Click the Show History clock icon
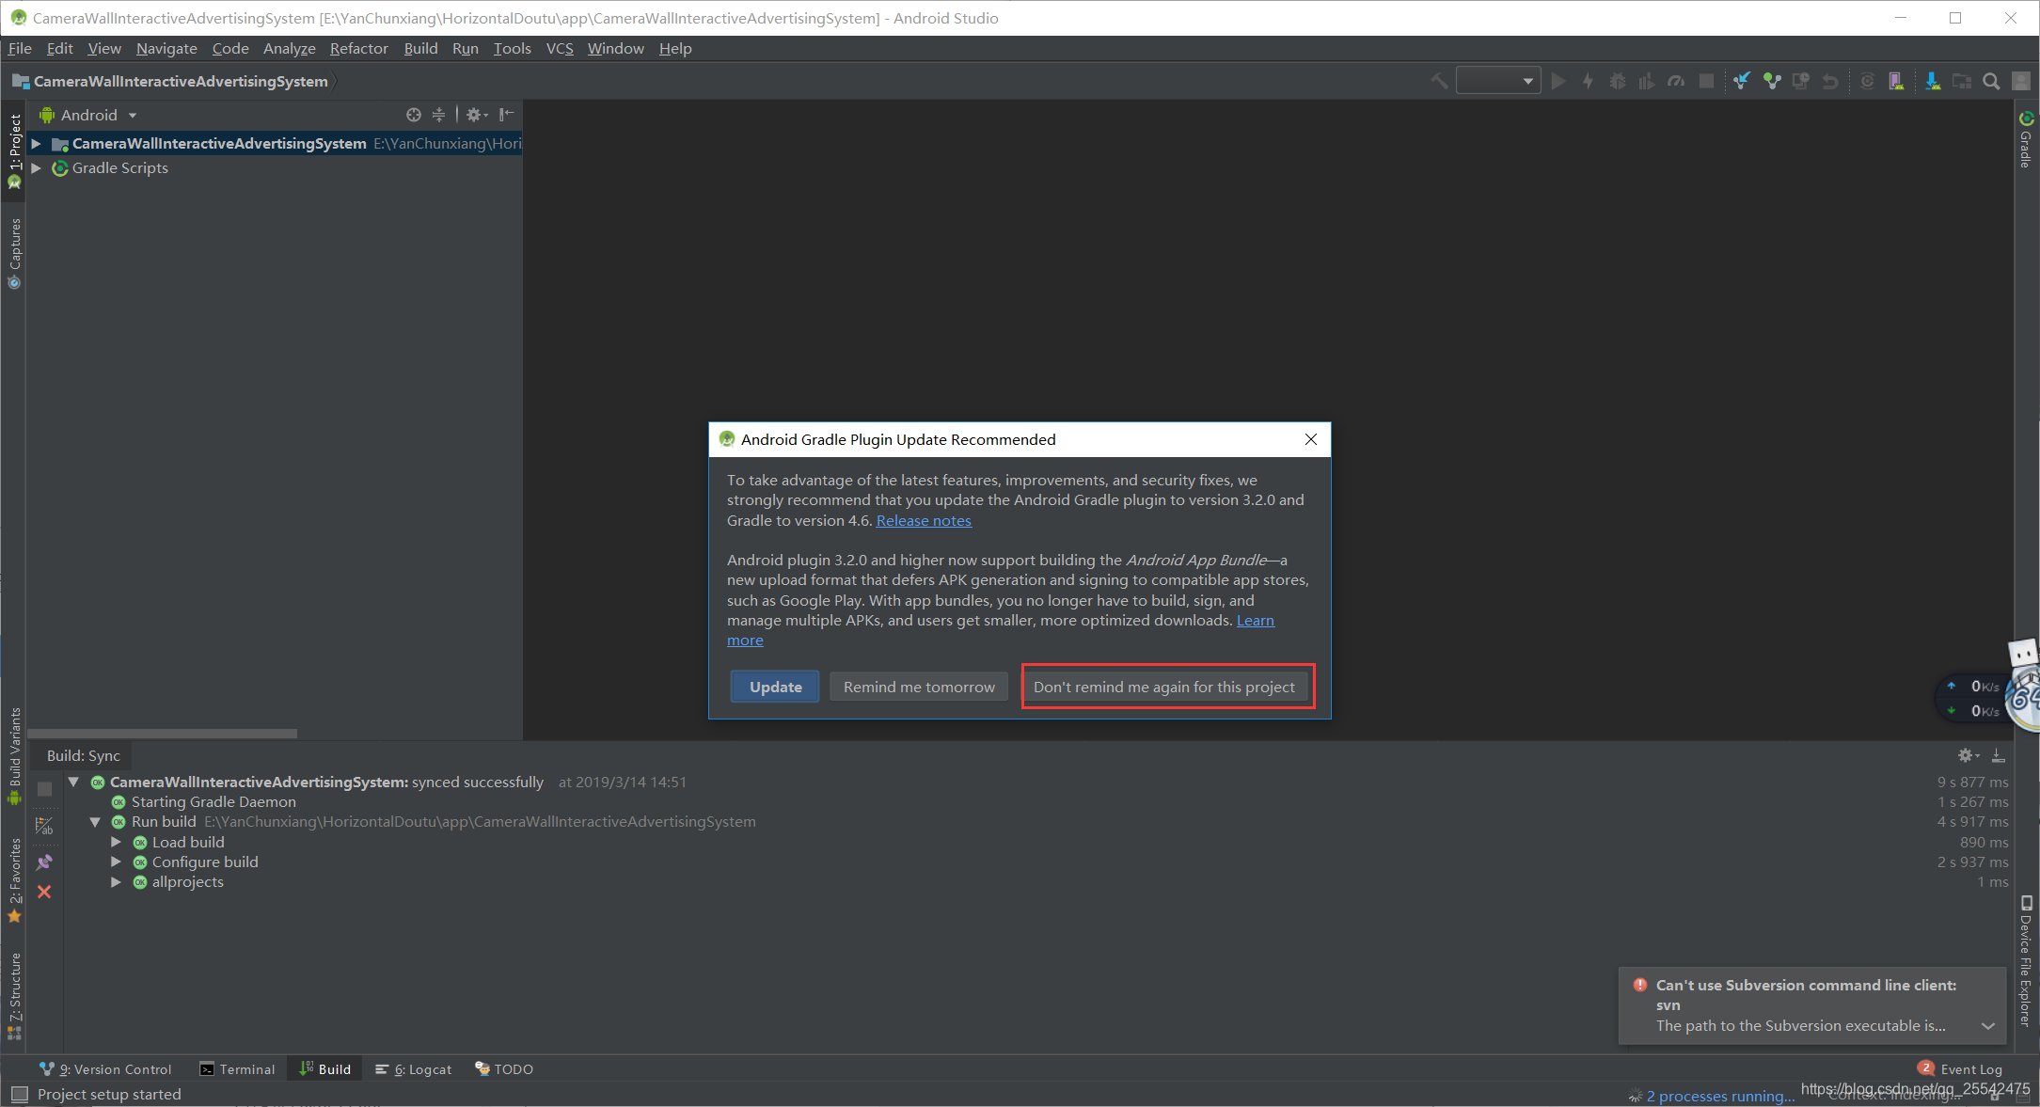The height and width of the screenshot is (1107, 2040). point(1801,81)
